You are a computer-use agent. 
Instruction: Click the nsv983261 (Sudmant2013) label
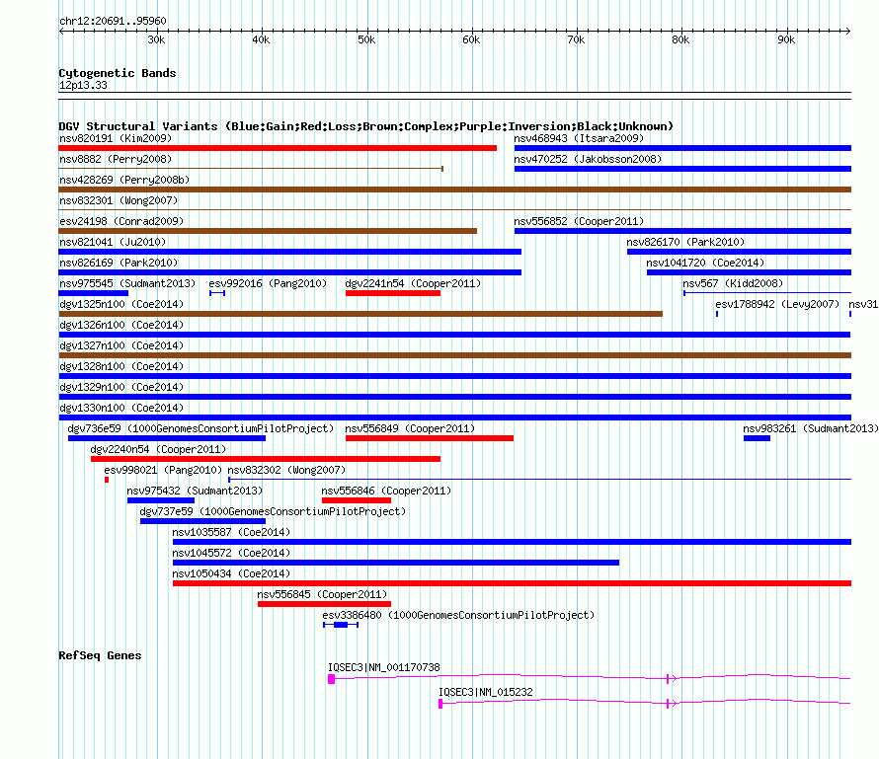click(x=811, y=428)
